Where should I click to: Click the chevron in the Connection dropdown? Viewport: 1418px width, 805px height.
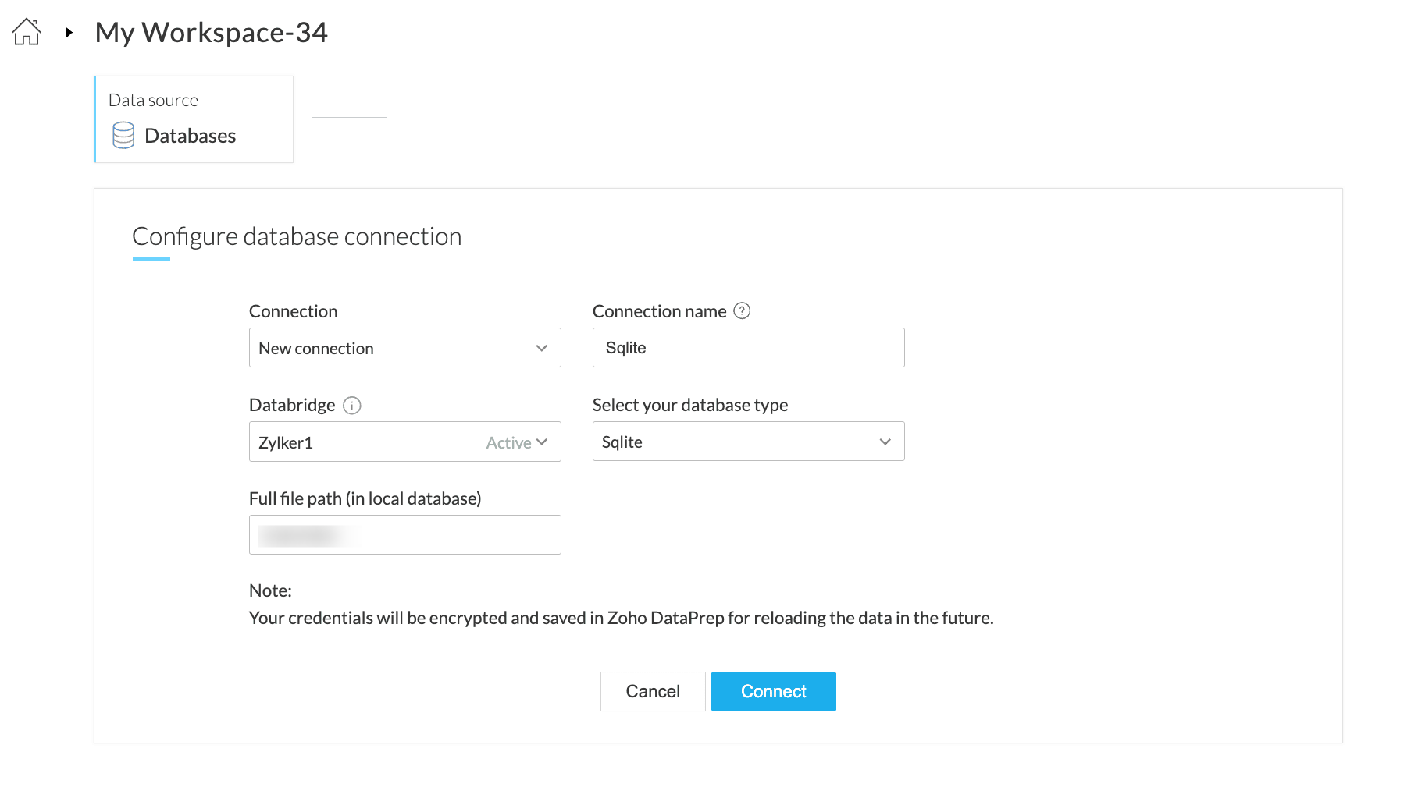pos(542,348)
